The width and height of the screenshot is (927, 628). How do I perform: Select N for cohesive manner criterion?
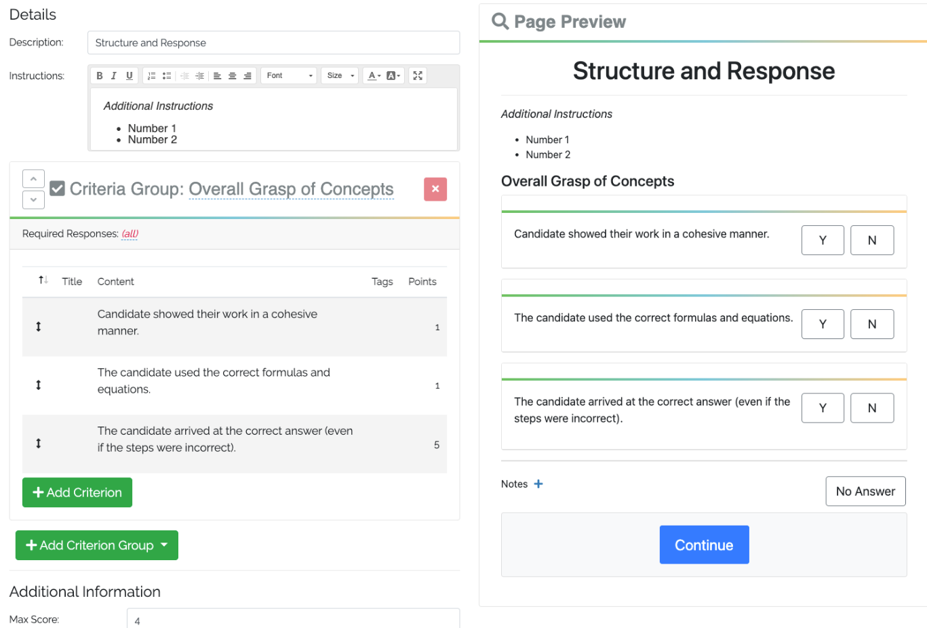click(872, 240)
